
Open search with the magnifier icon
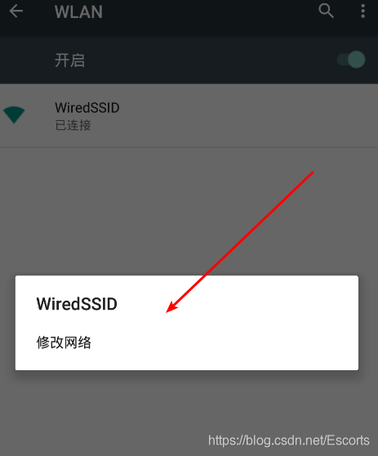pyautogui.click(x=326, y=11)
